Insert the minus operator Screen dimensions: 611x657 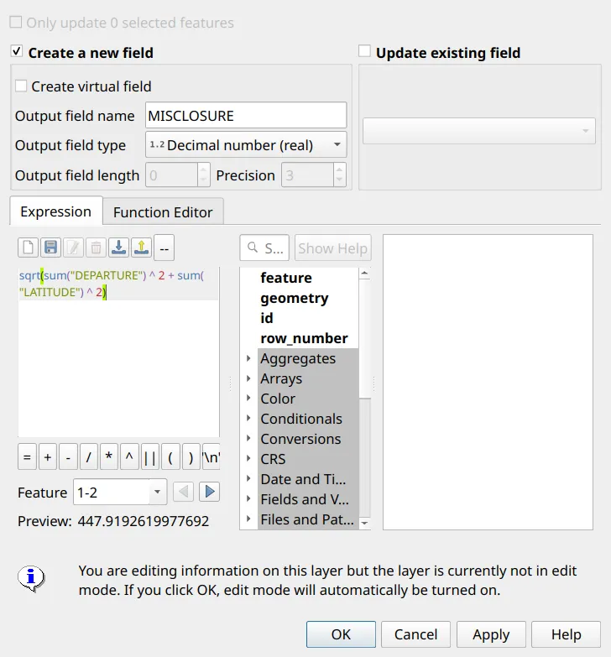click(x=68, y=456)
